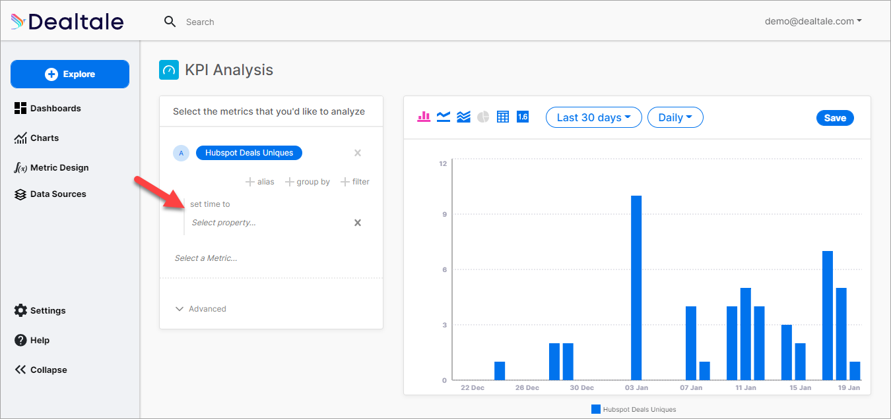
Task: Click the KPI Analysis gauge icon
Action: pos(169,70)
